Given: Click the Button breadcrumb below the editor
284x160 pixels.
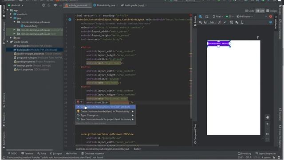Looking at the screenshot, I should coord(137,149).
